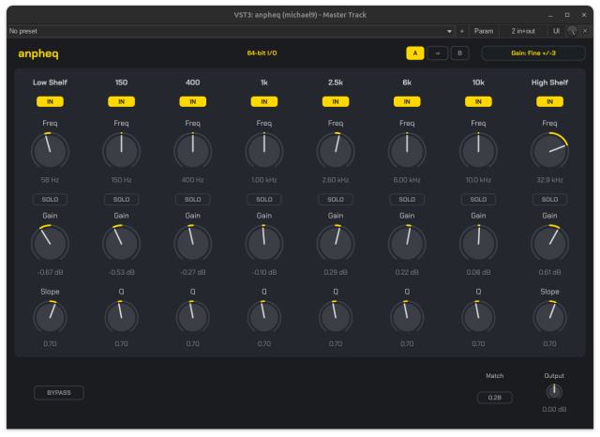Solo the 2.5k band

click(x=336, y=200)
